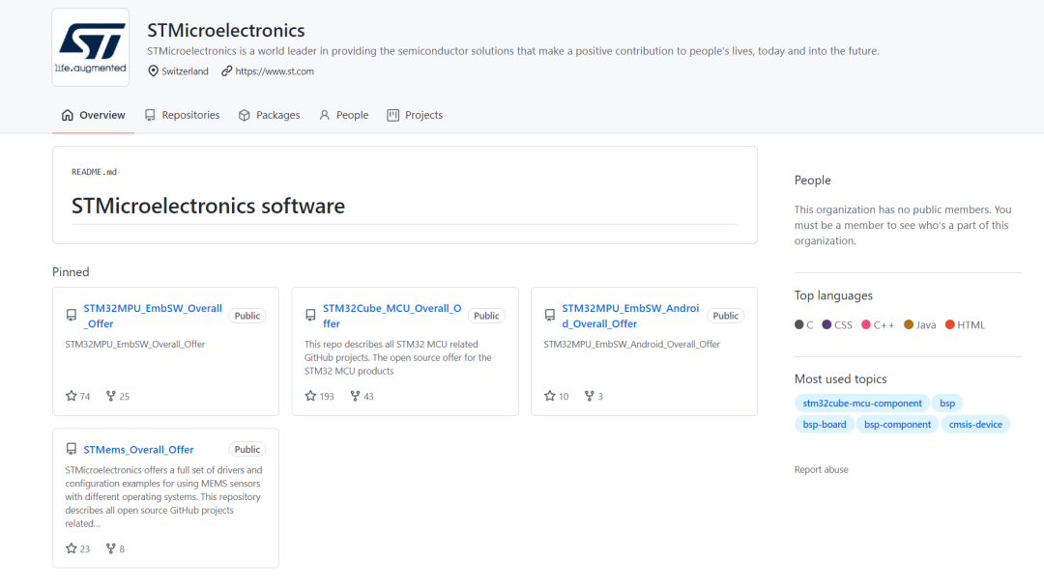Select the bsp topic tag
Image resolution: width=1044 pixels, height=587 pixels.
[947, 403]
